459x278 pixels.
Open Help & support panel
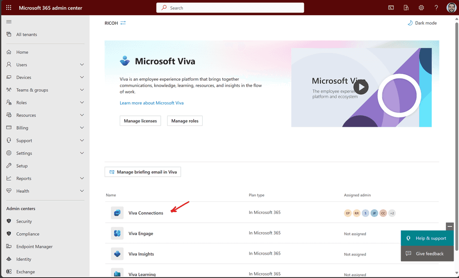click(x=427, y=238)
